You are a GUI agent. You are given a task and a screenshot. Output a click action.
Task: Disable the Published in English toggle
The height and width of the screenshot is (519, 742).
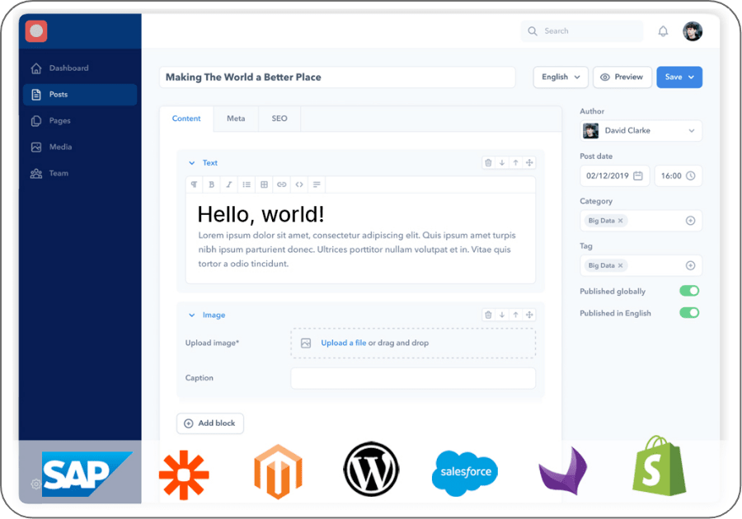(689, 312)
